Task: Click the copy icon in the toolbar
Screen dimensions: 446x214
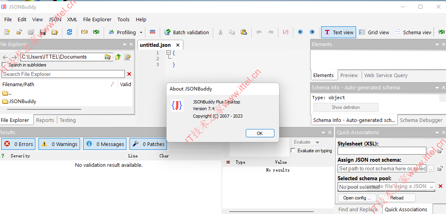Action: click(232, 32)
